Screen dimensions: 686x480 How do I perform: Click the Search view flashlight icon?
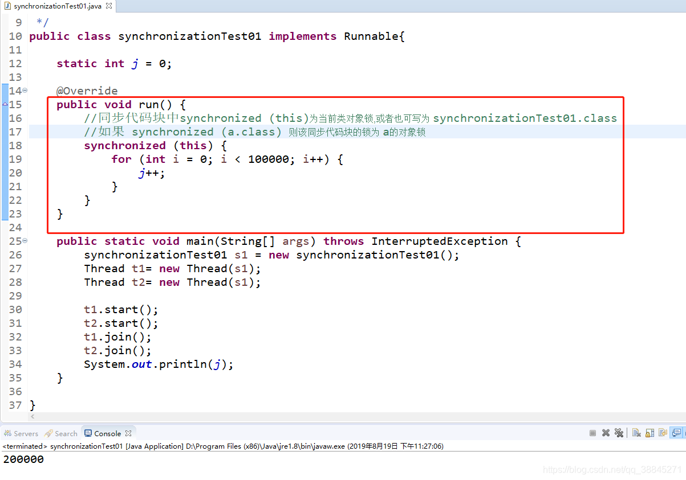48,433
